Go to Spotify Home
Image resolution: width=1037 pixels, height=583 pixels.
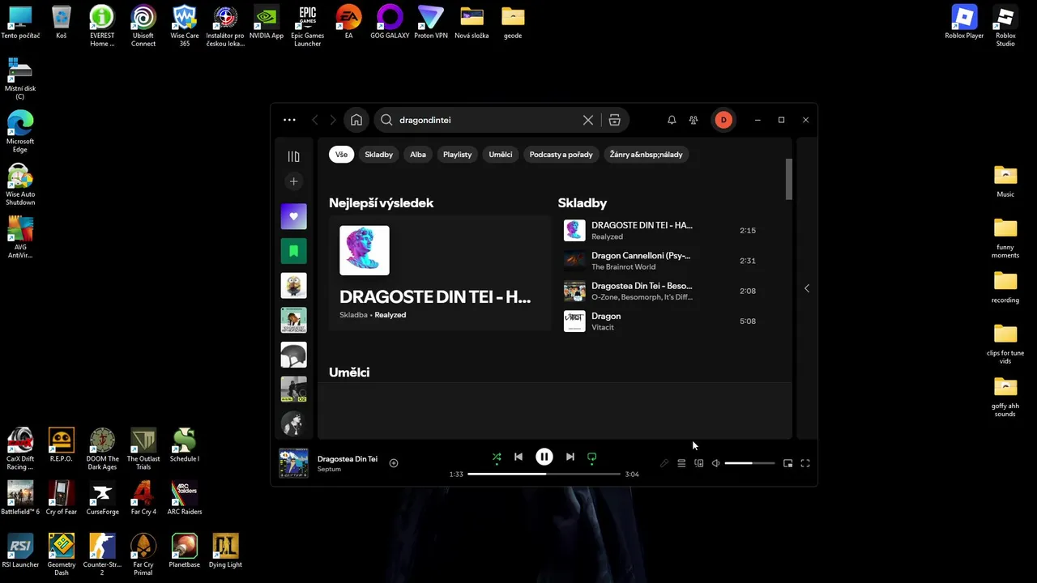(356, 120)
